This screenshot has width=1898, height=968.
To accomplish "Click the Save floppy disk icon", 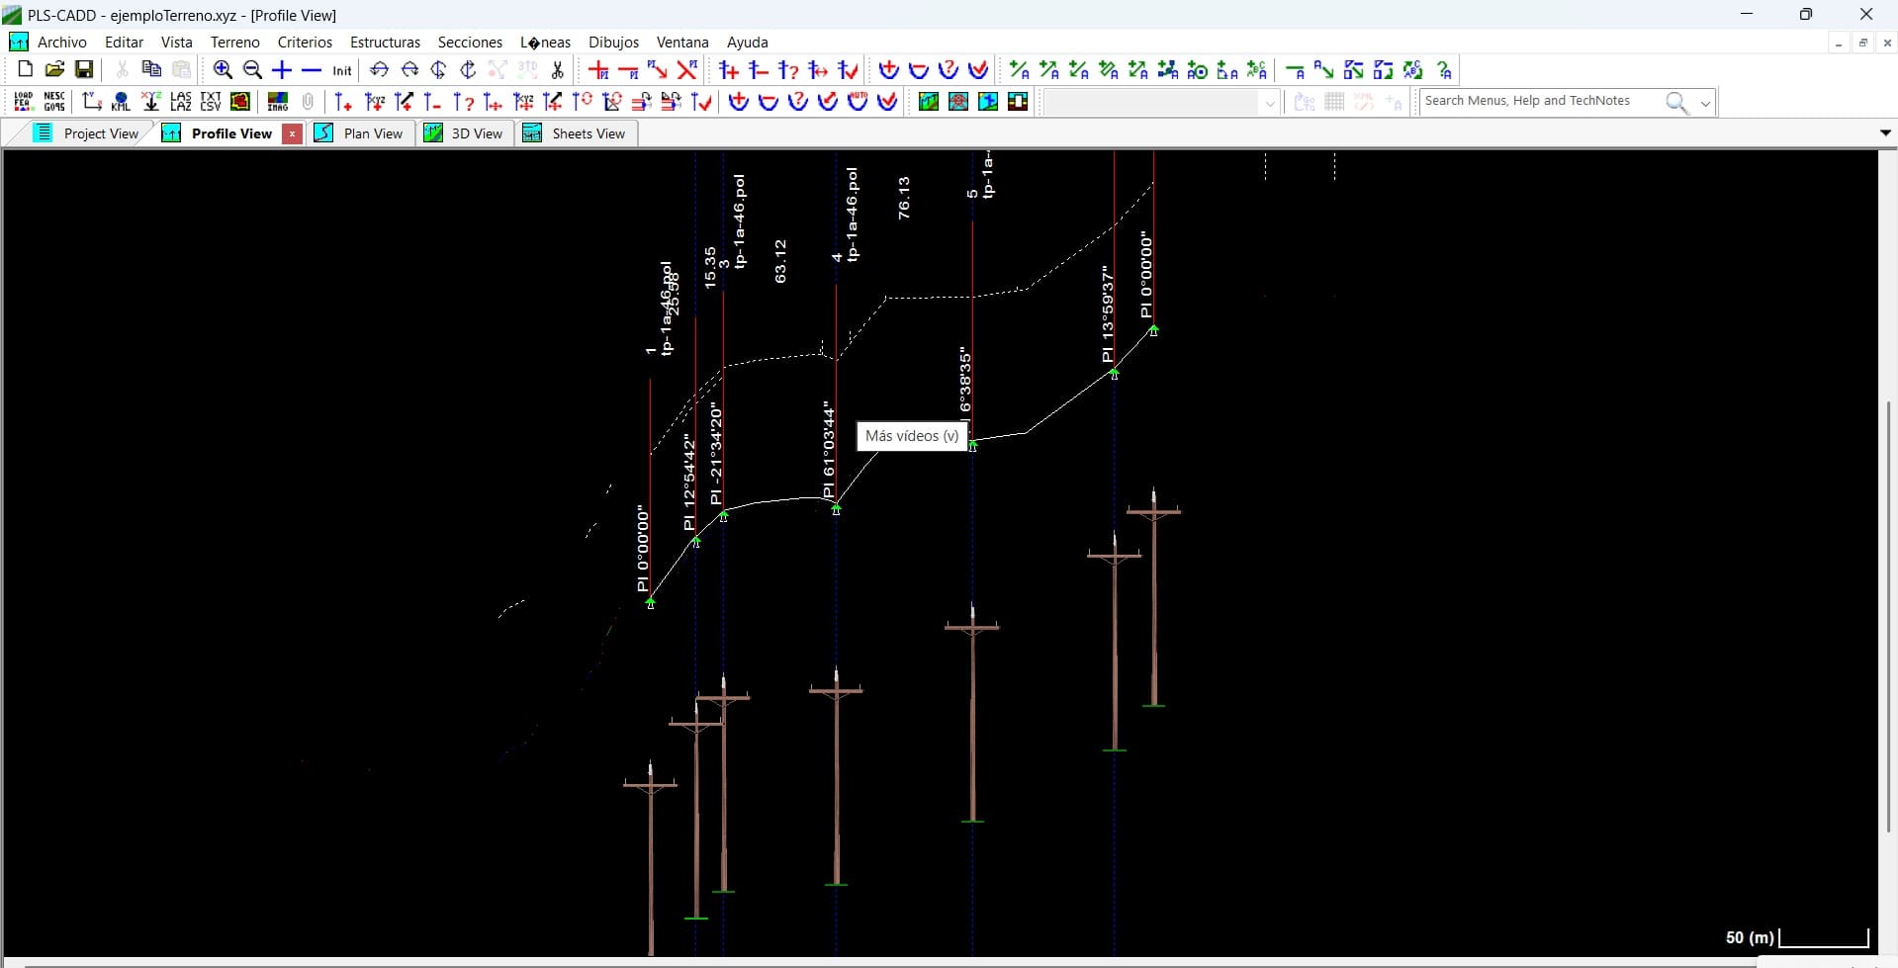I will click(84, 69).
